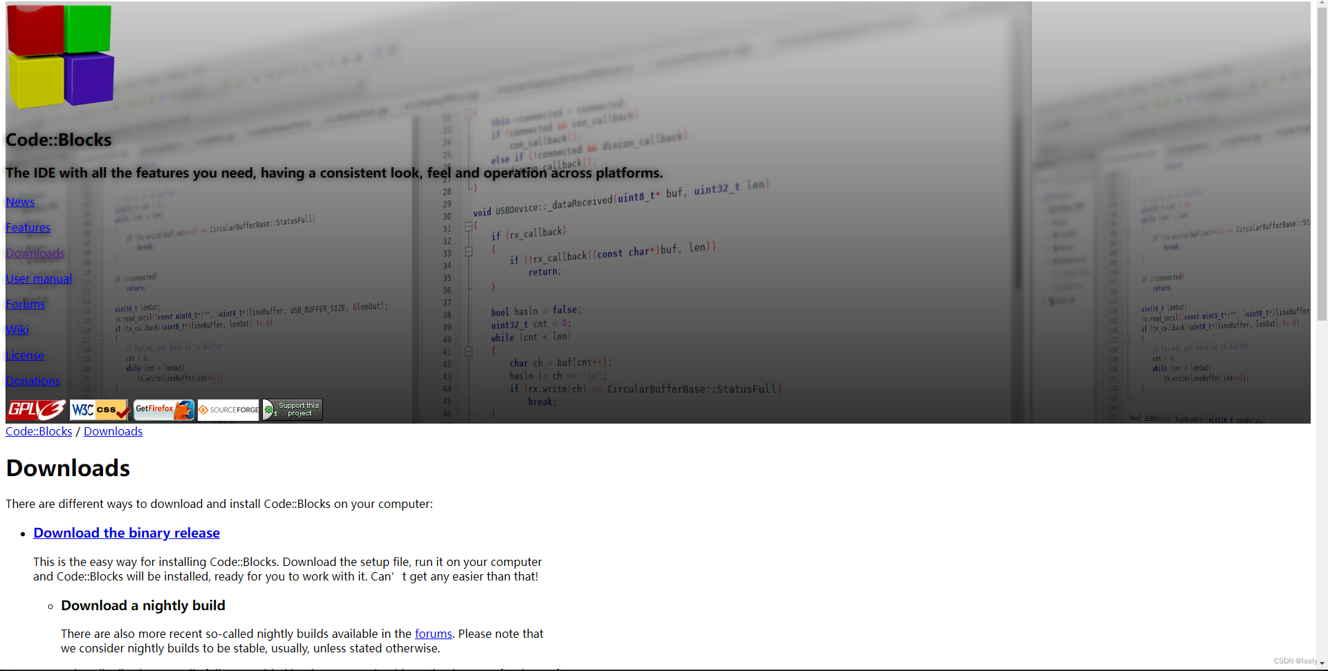
Task: Open the Wiki navigation link
Action: (x=17, y=330)
